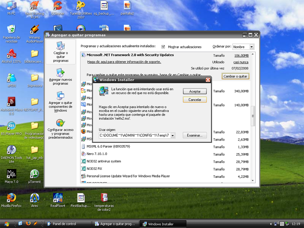Toggle the Mostrar actualizaciones checkbox

(x=163, y=47)
